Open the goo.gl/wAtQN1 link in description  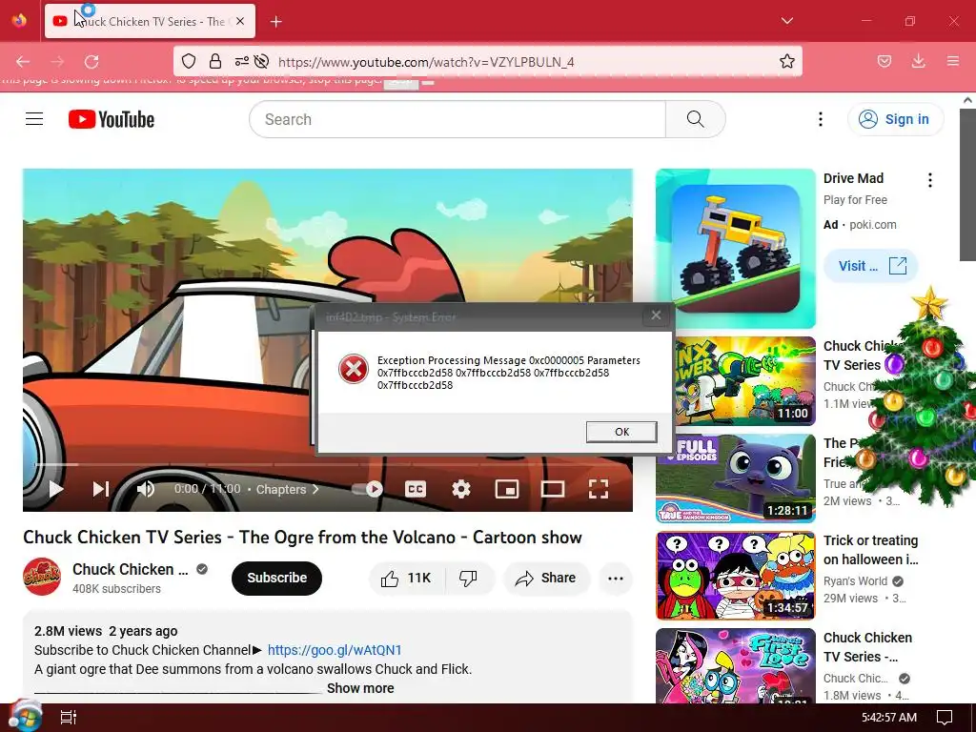tap(335, 650)
